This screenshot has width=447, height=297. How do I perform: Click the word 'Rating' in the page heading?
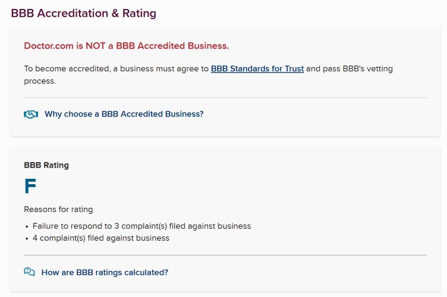coord(139,14)
